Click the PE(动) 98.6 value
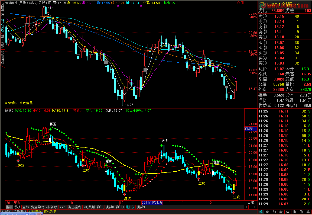 point(307,106)
